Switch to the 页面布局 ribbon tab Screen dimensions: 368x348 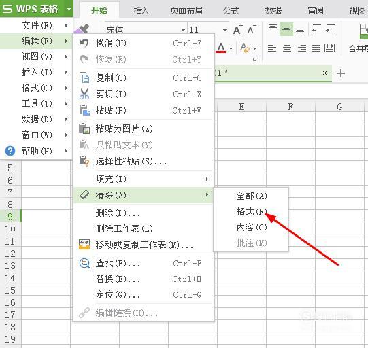coord(186,10)
